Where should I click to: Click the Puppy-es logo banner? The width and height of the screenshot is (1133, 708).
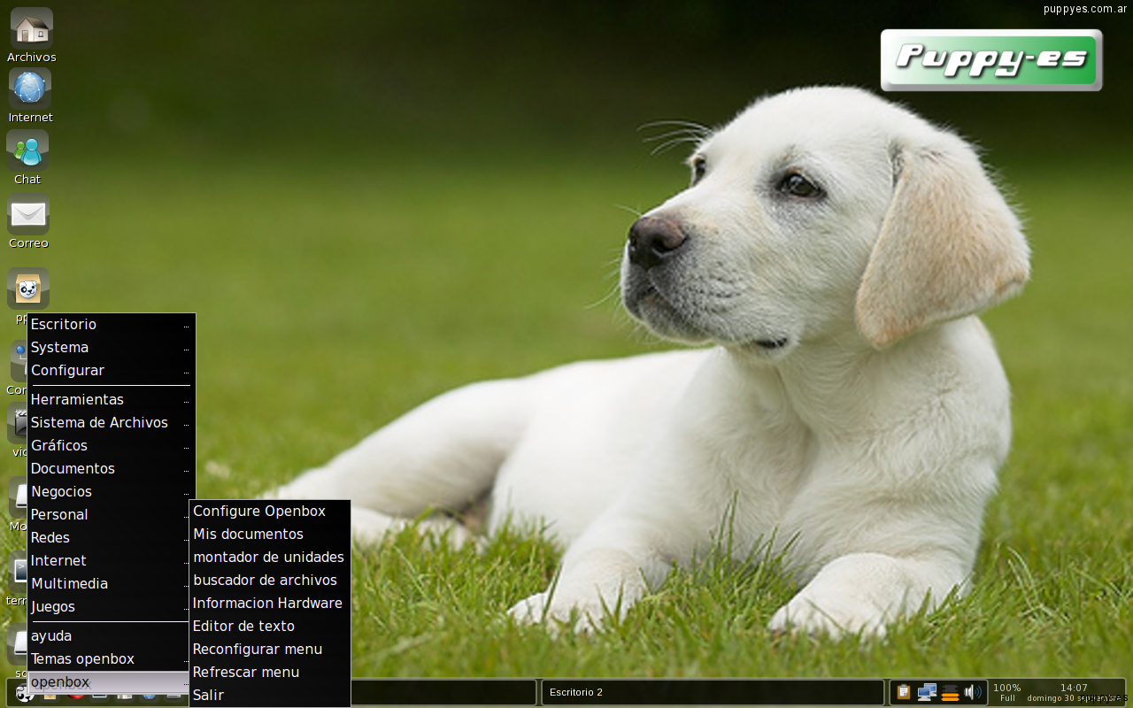pyautogui.click(x=991, y=60)
